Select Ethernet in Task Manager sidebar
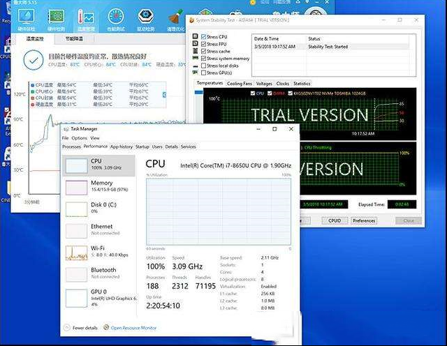This screenshot has height=346, width=447. point(98,230)
